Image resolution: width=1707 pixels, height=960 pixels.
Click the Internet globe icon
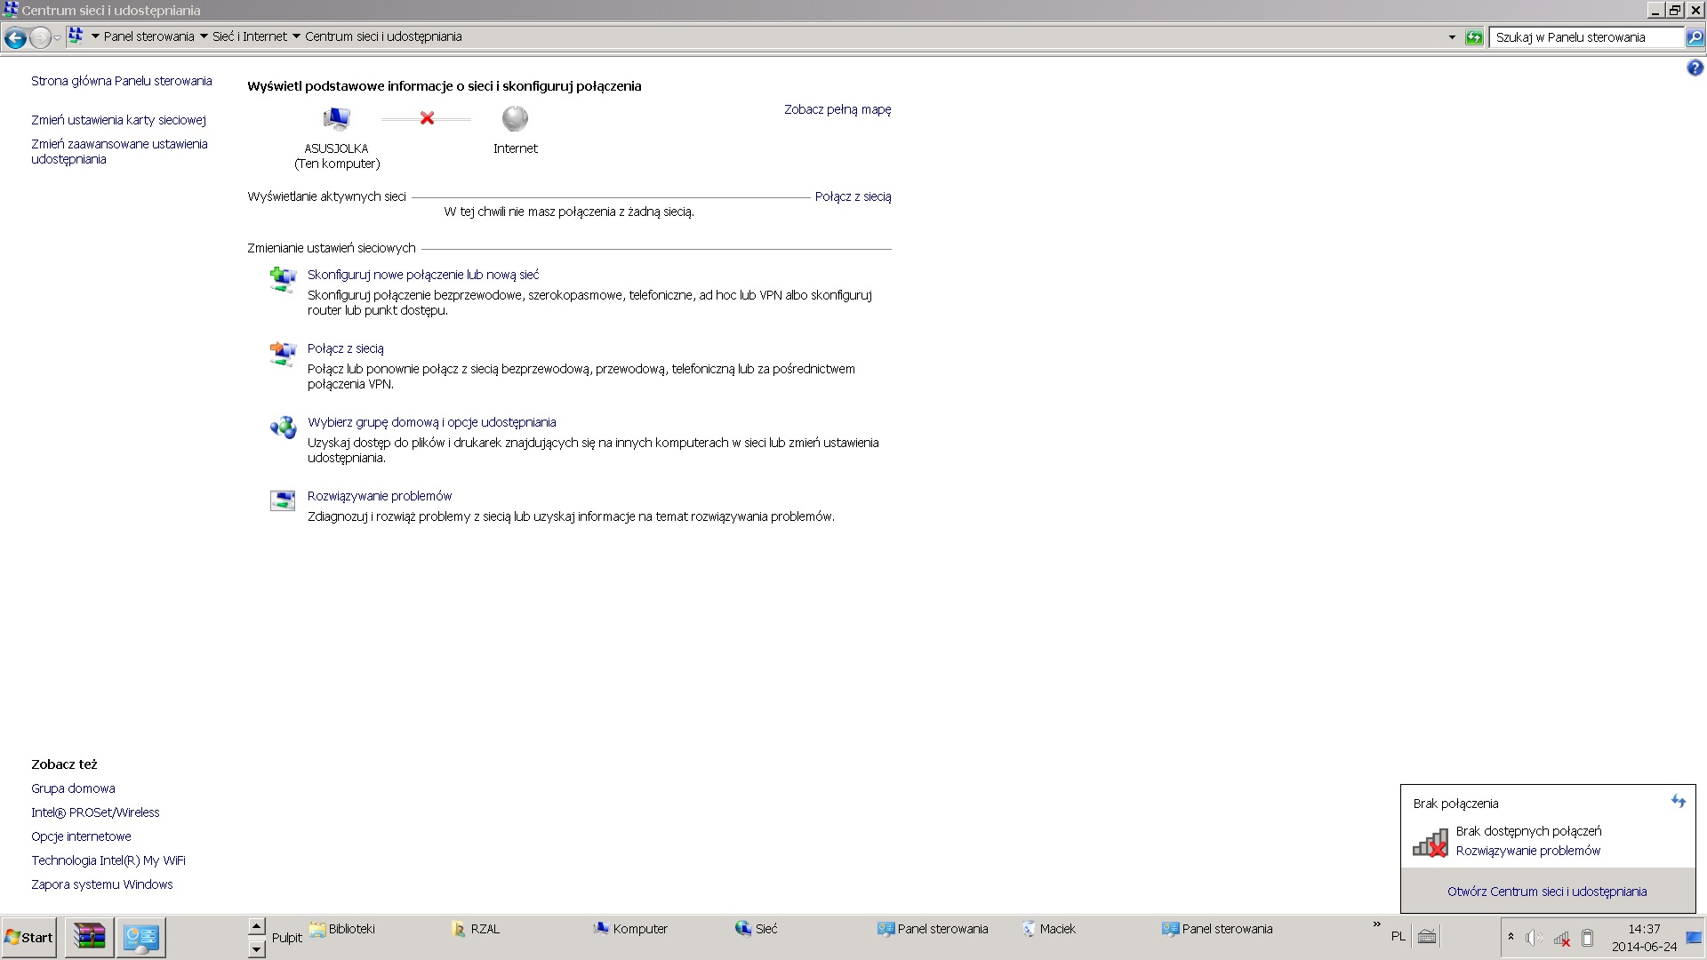coord(515,118)
